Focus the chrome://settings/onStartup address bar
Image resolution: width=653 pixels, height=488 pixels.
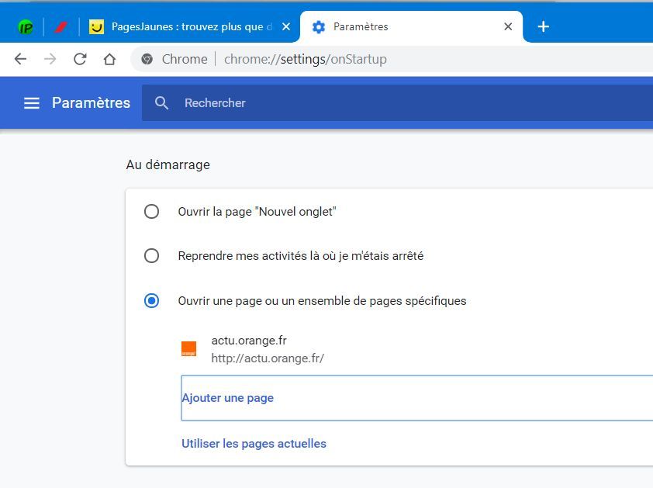(x=388, y=59)
